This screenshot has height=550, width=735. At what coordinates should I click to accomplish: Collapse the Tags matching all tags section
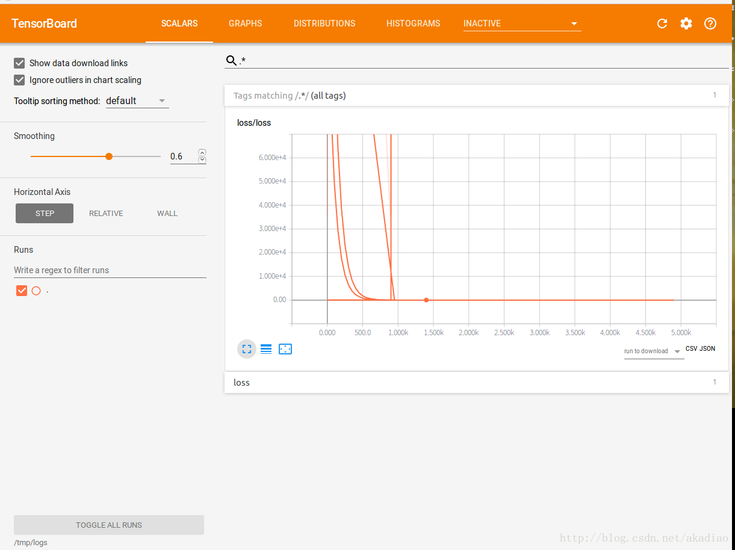[477, 96]
